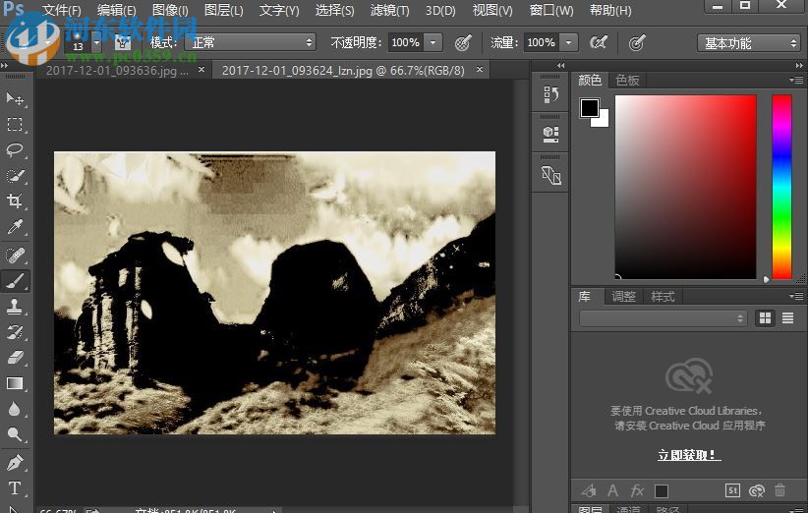The height and width of the screenshot is (513, 808).
Task: Select the Lasso tool
Action: (x=15, y=149)
